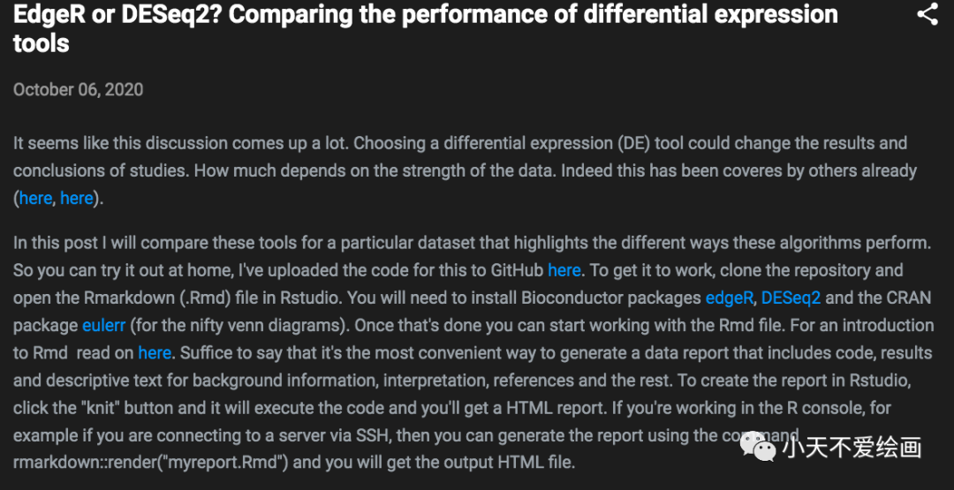Image resolution: width=954 pixels, height=490 pixels.
Task: Open the first 'here' link in parentheses
Action: pyautogui.click(x=35, y=199)
